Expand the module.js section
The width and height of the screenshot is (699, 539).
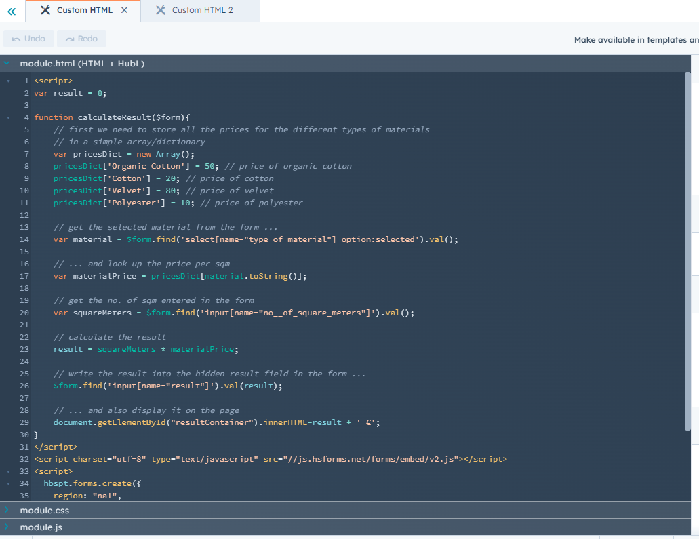click(7, 527)
